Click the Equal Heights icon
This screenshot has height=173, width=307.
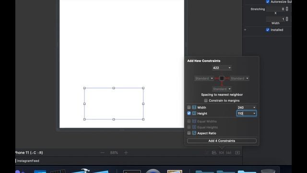[194, 127]
